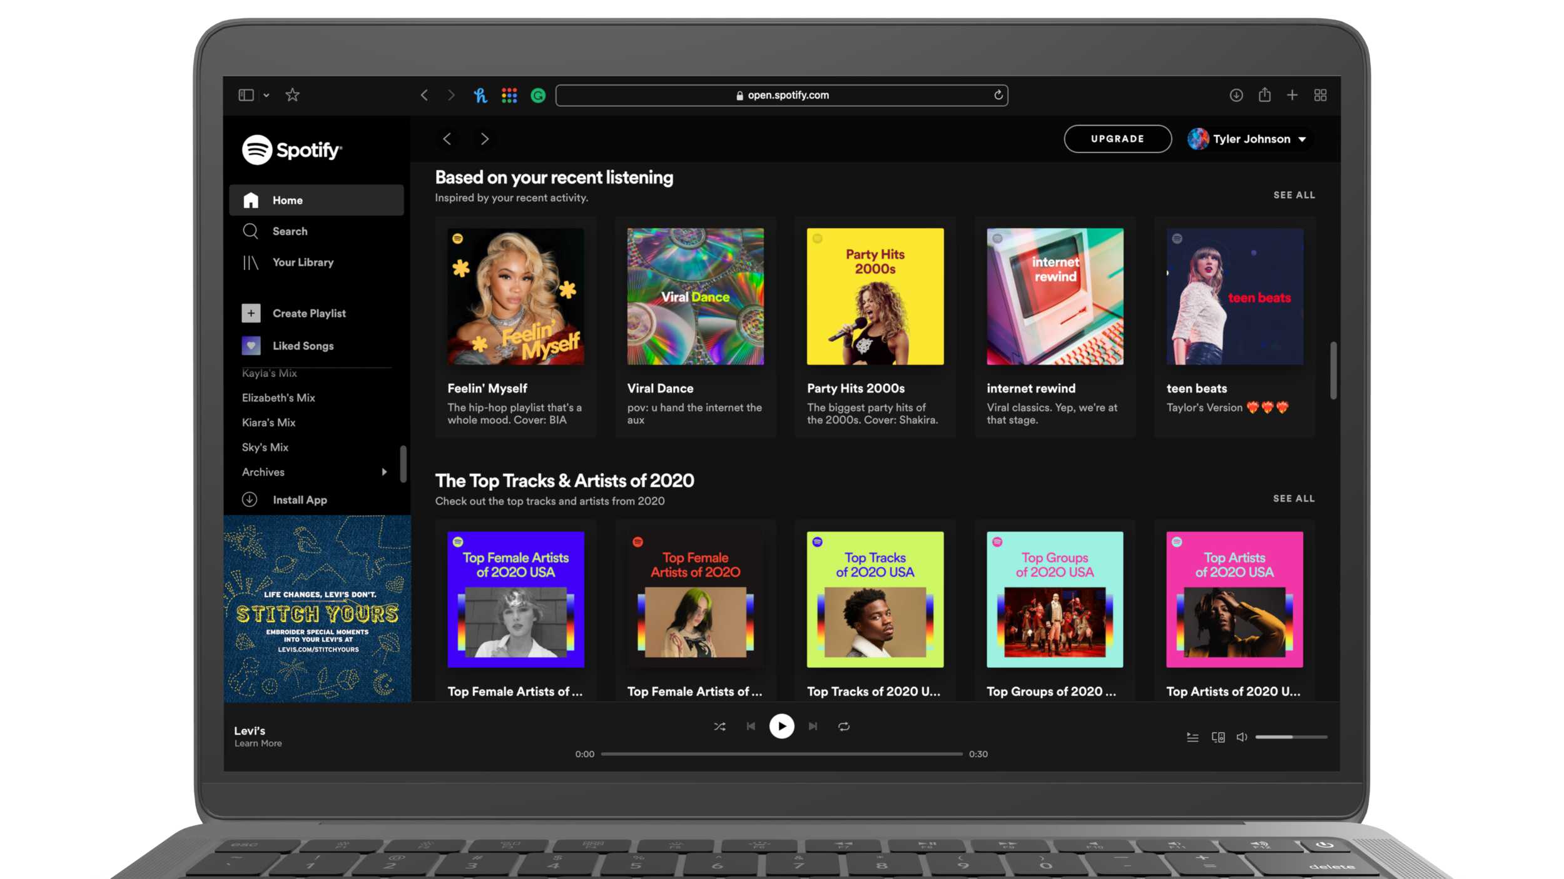This screenshot has width=1564, height=879.
Task: Click the Spotify logo
Action: coord(292,150)
